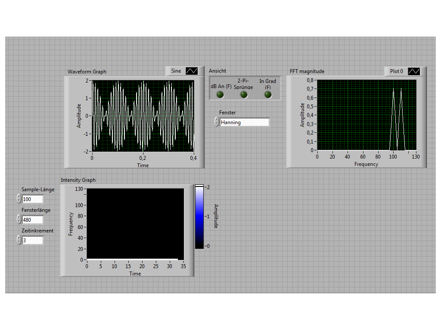Click the Zeitinkrement value field showing 3
This screenshot has width=441, height=330.
pyautogui.click(x=33, y=241)
